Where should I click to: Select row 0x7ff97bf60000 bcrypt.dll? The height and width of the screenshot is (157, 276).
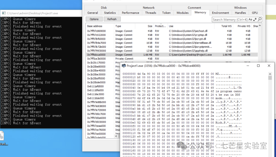pyautogui.click(x=172, y=39)
